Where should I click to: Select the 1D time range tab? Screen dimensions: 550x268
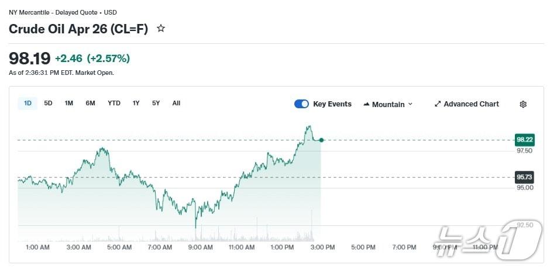click(27, 104)
